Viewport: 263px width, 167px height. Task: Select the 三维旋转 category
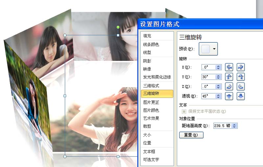coord(157,94)
